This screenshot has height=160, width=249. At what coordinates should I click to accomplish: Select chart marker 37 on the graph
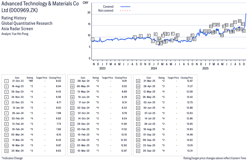235,22
